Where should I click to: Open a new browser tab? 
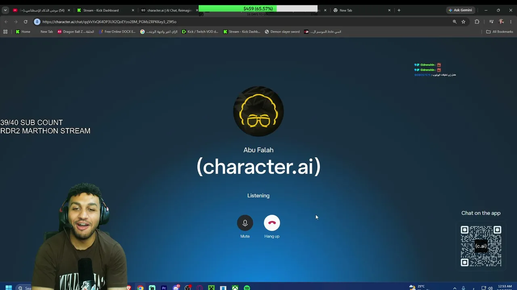tap(399, 10)
